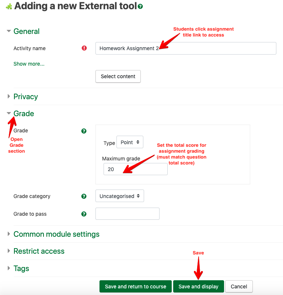Click the Cancel button
283x295 pixels.
point(239,287)
